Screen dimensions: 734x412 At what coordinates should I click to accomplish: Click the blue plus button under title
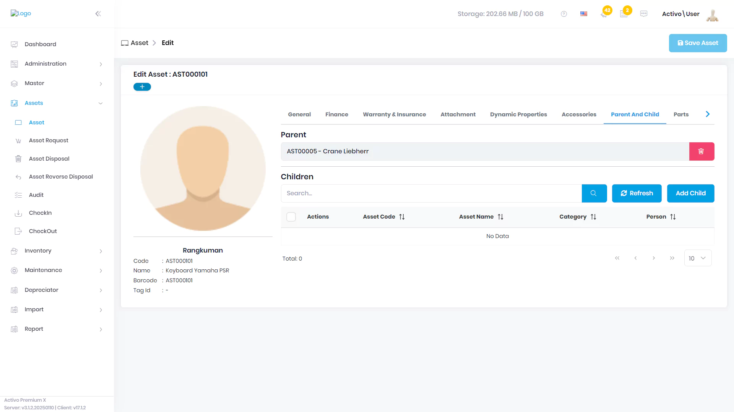[x=142, y=87]
